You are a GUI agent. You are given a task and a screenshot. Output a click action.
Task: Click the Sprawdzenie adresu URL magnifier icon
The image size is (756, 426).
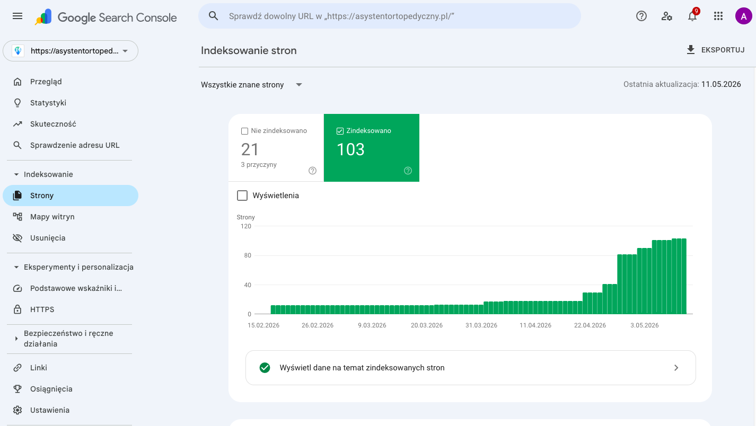click(x=17, y=145)
